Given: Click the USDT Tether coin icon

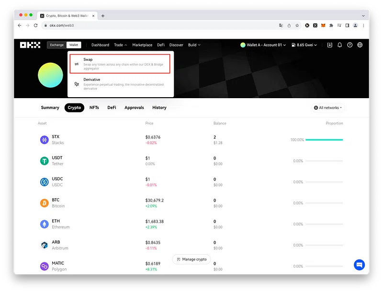Looking at the screenshot, I should [44, 161].
